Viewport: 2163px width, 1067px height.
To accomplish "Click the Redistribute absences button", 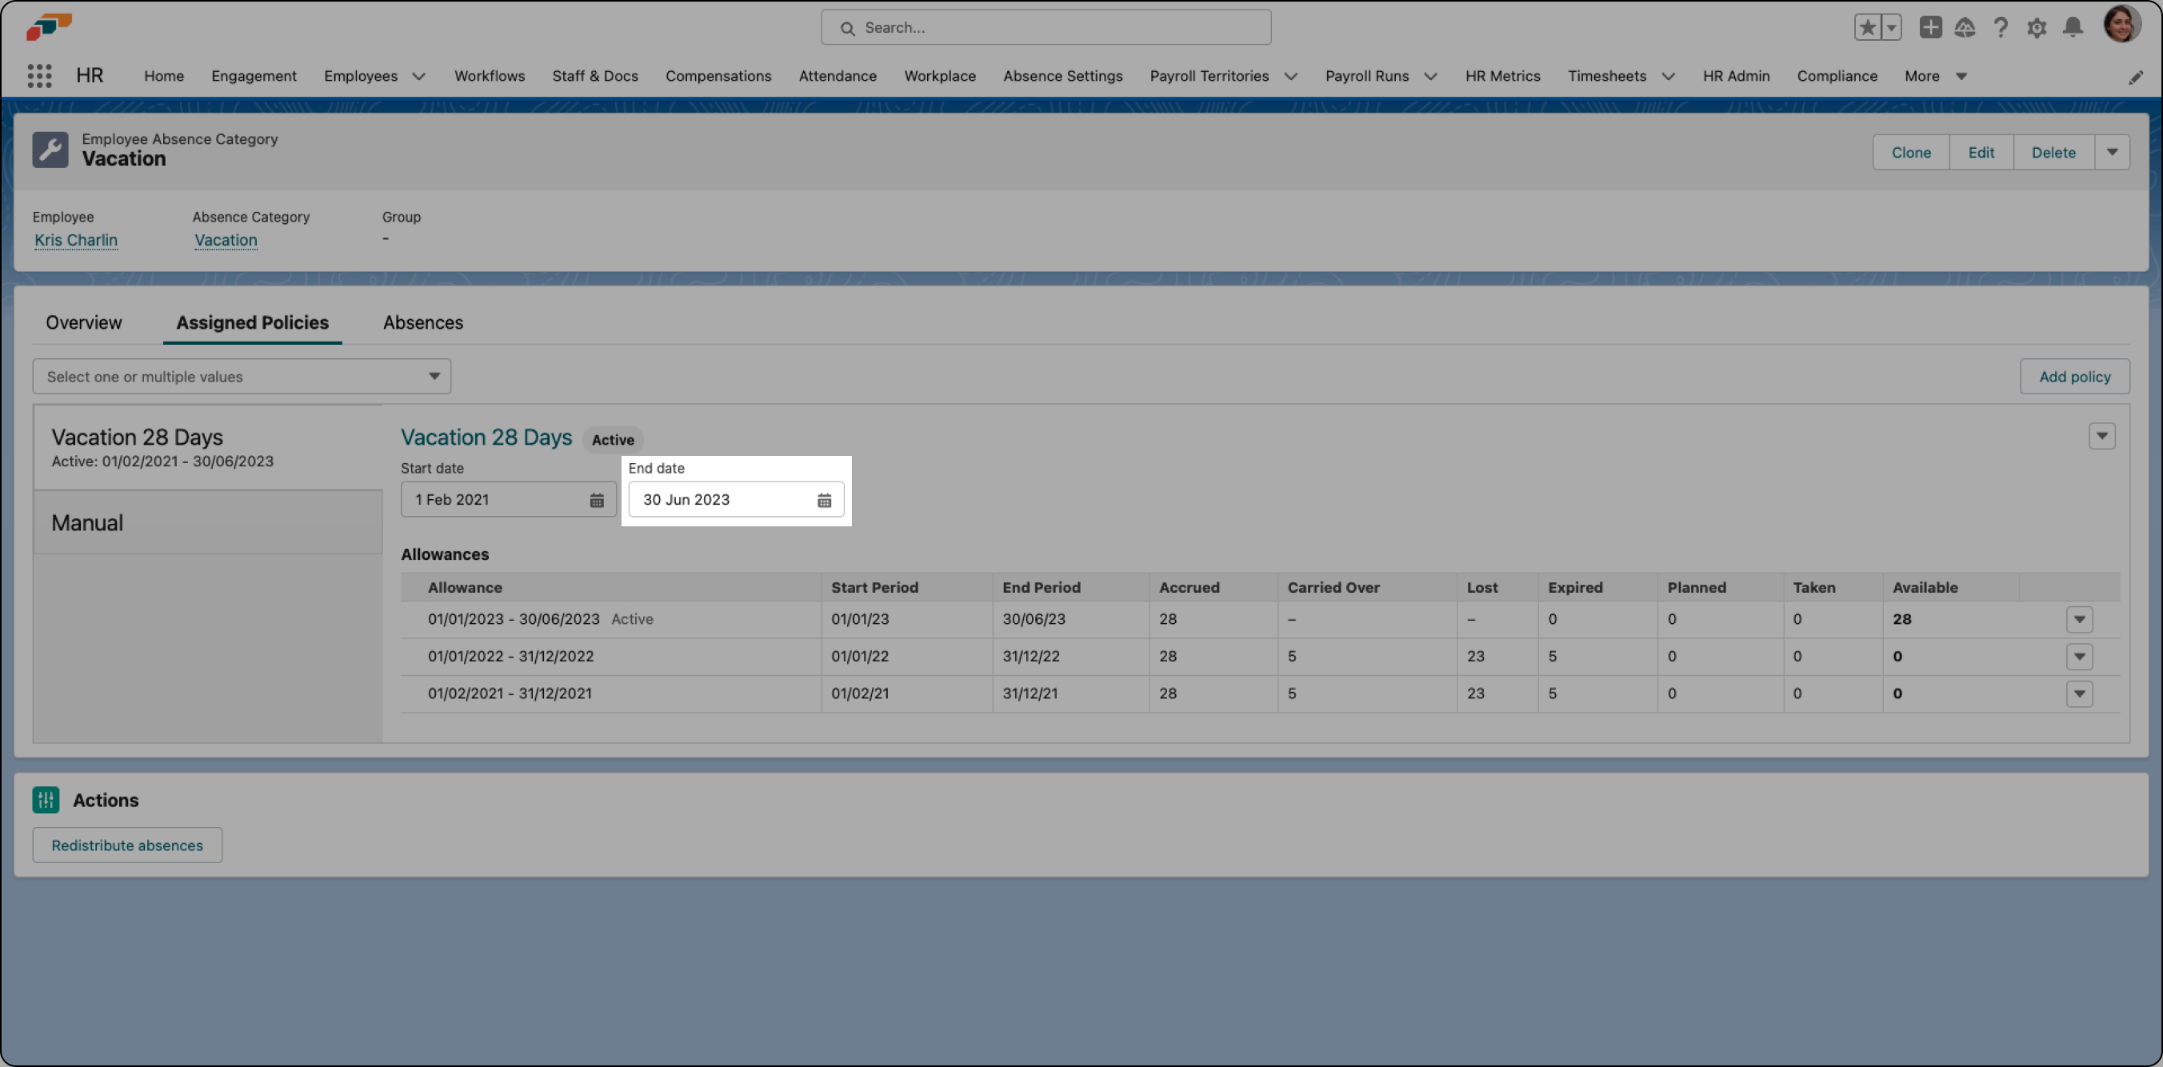I will pos(127,845).
